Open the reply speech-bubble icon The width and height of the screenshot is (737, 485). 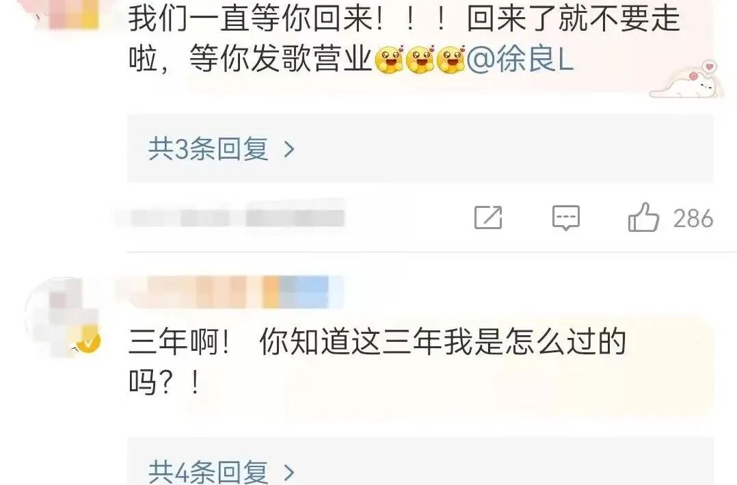click(x=566, y=218)
